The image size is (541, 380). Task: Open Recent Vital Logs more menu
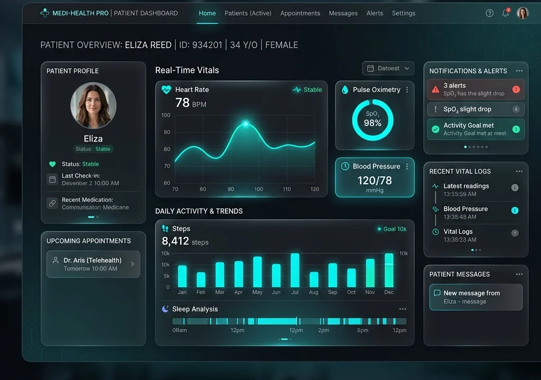pos(519,171)
